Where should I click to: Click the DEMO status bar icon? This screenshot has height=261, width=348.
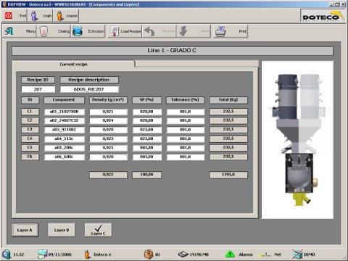tap(297, 254)
